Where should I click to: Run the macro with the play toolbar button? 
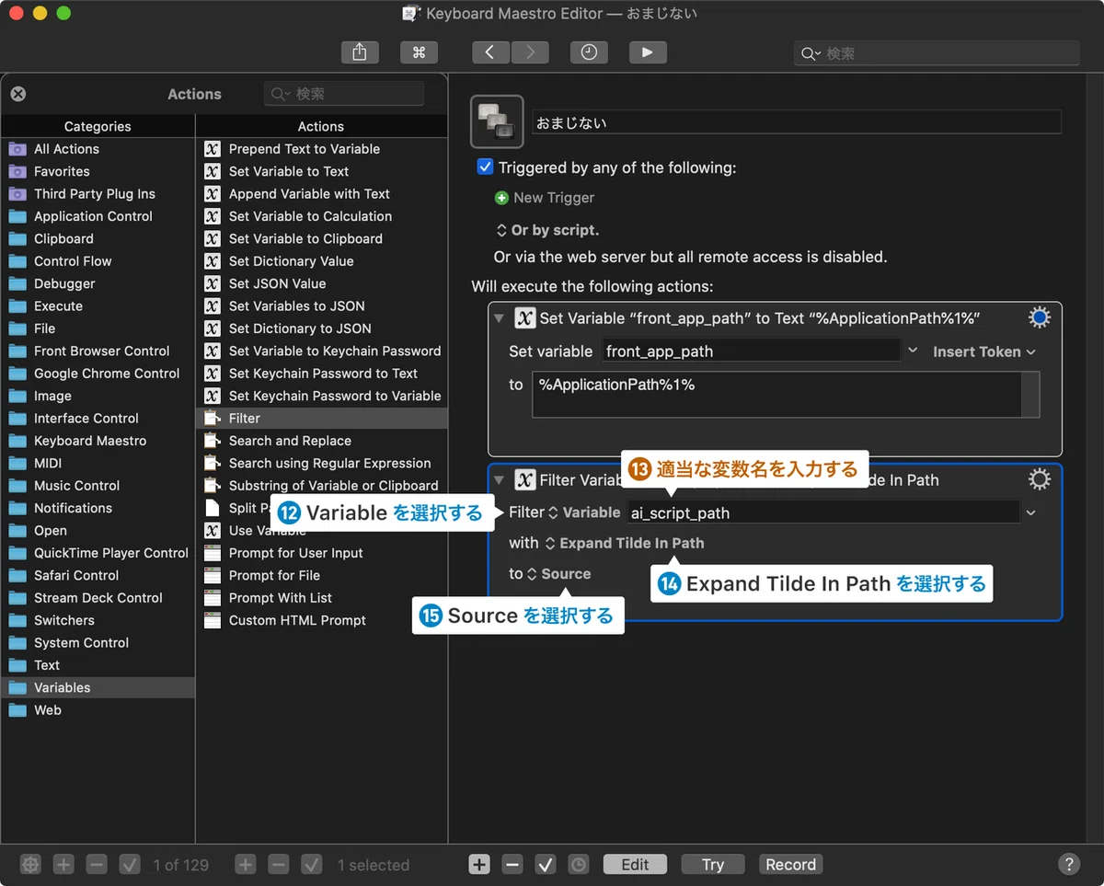tap(648, 52)
